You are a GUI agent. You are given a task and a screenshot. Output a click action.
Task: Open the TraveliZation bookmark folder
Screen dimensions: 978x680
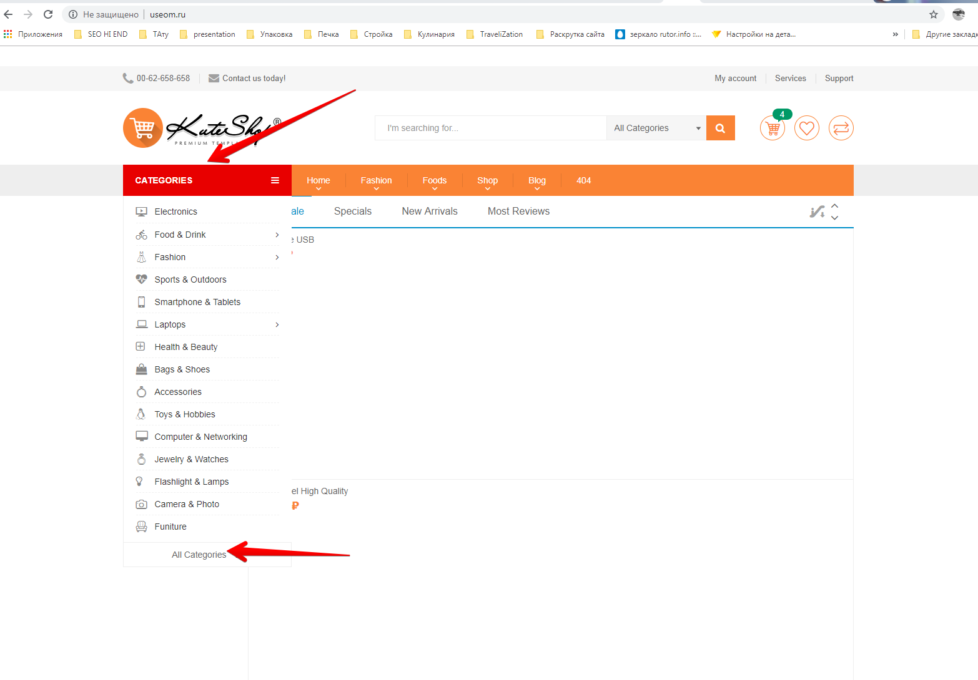coord(495,34)
